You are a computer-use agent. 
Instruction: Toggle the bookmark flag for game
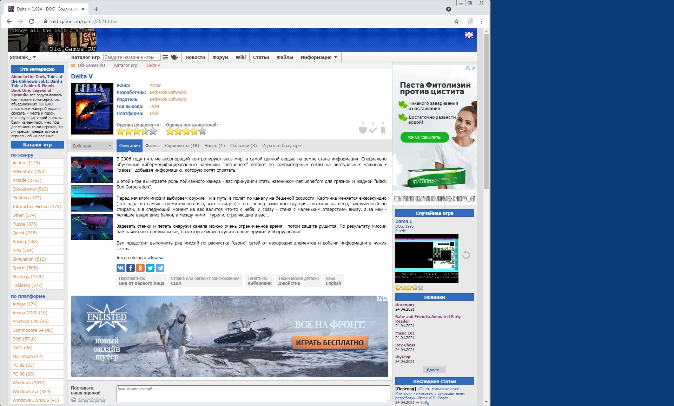pyautogui.click(x=383, y=130)
